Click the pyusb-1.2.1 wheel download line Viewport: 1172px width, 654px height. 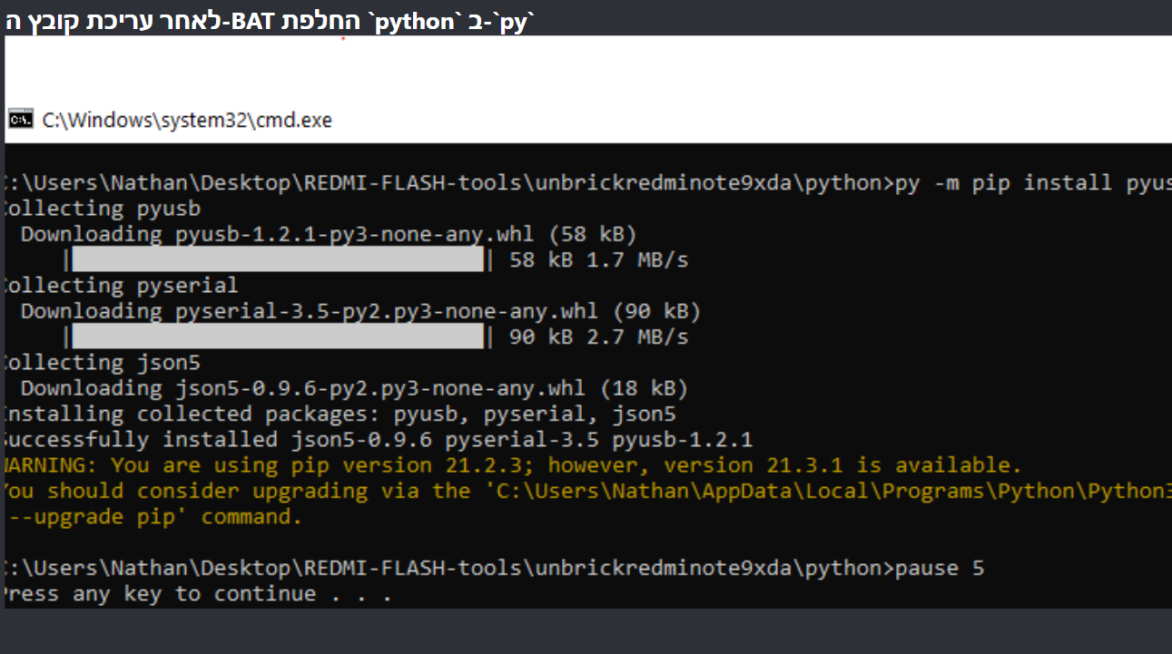pyautogui.click(x=329, y=234)
